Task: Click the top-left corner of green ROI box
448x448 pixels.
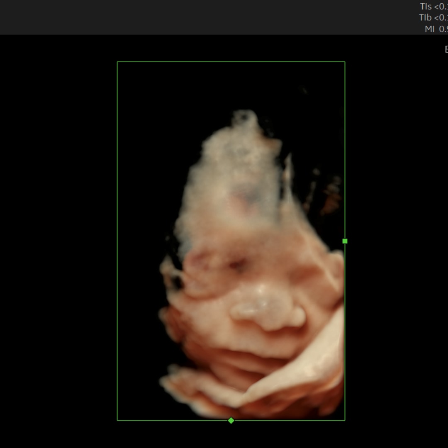Action: point(117,62)
